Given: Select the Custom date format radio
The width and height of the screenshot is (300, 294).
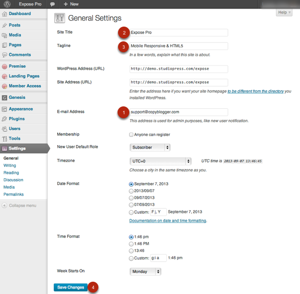Looking at the screenshot, I should point(131,212).
